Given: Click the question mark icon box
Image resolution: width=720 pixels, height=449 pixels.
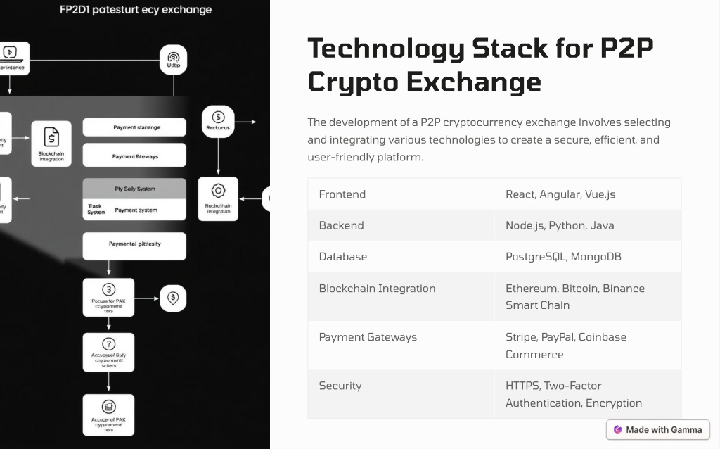Looking at the screenshot, I should [x=108, y=353].
